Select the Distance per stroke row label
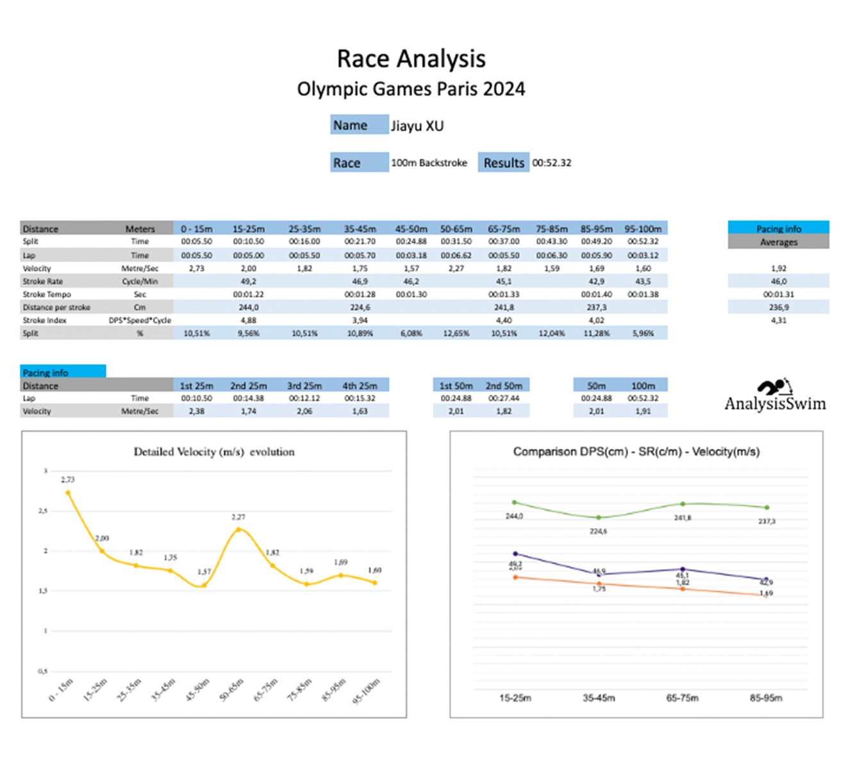The image size is (846, 769). (56, 308)
